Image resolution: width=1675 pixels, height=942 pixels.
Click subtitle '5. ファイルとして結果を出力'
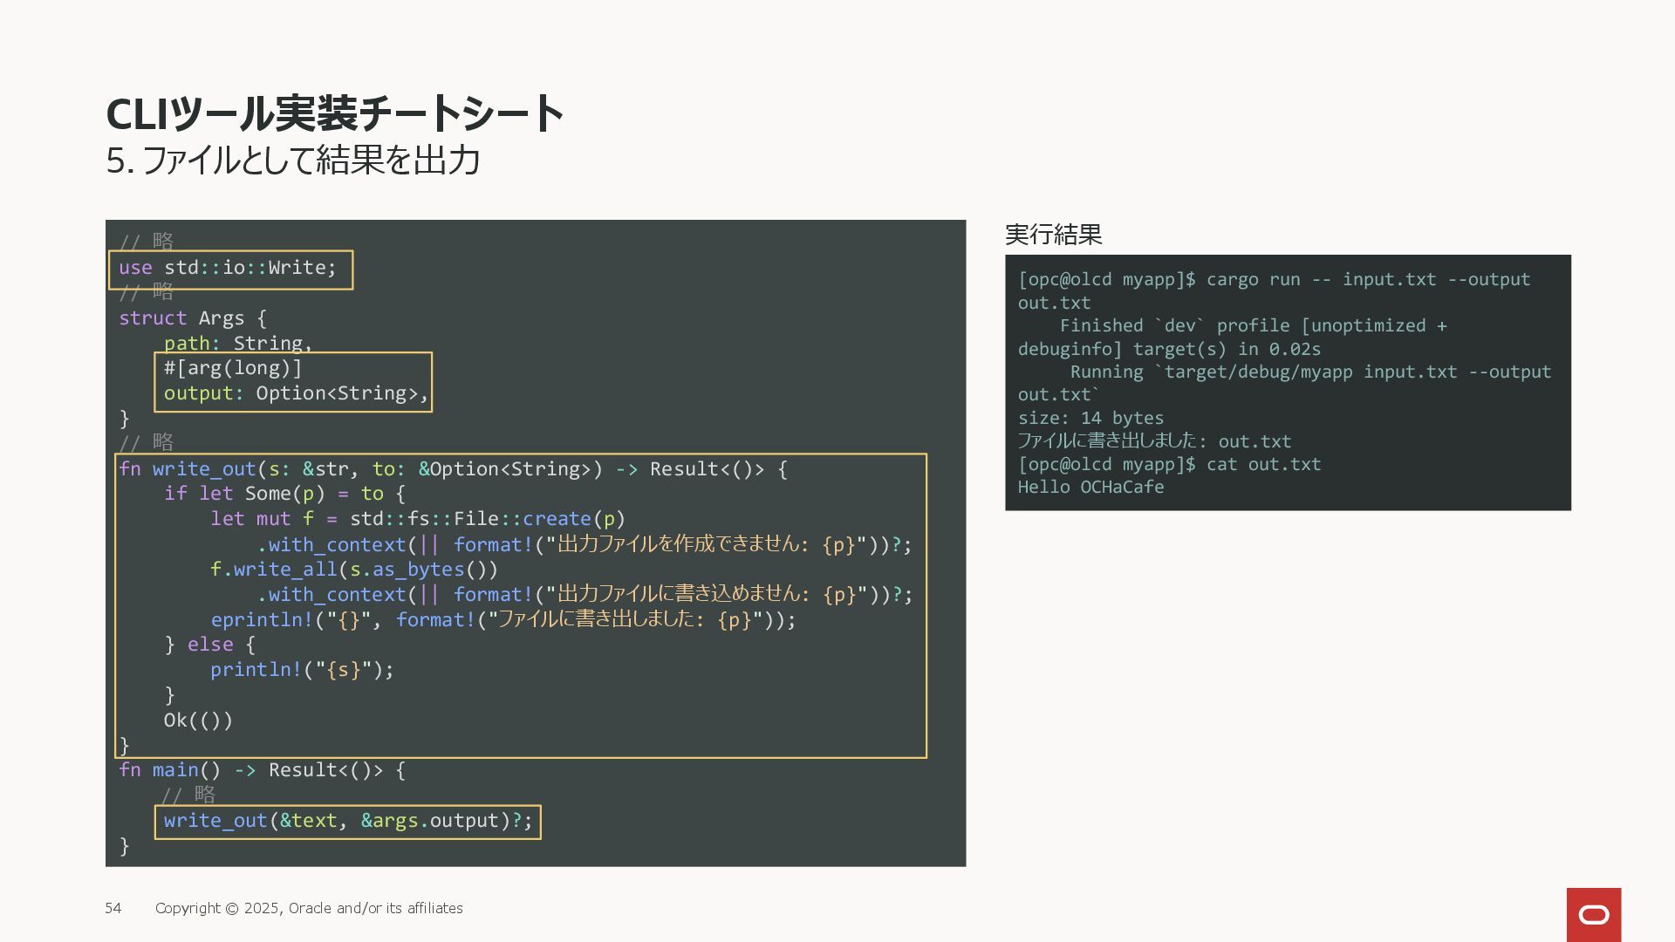click(x=293, y=160)
